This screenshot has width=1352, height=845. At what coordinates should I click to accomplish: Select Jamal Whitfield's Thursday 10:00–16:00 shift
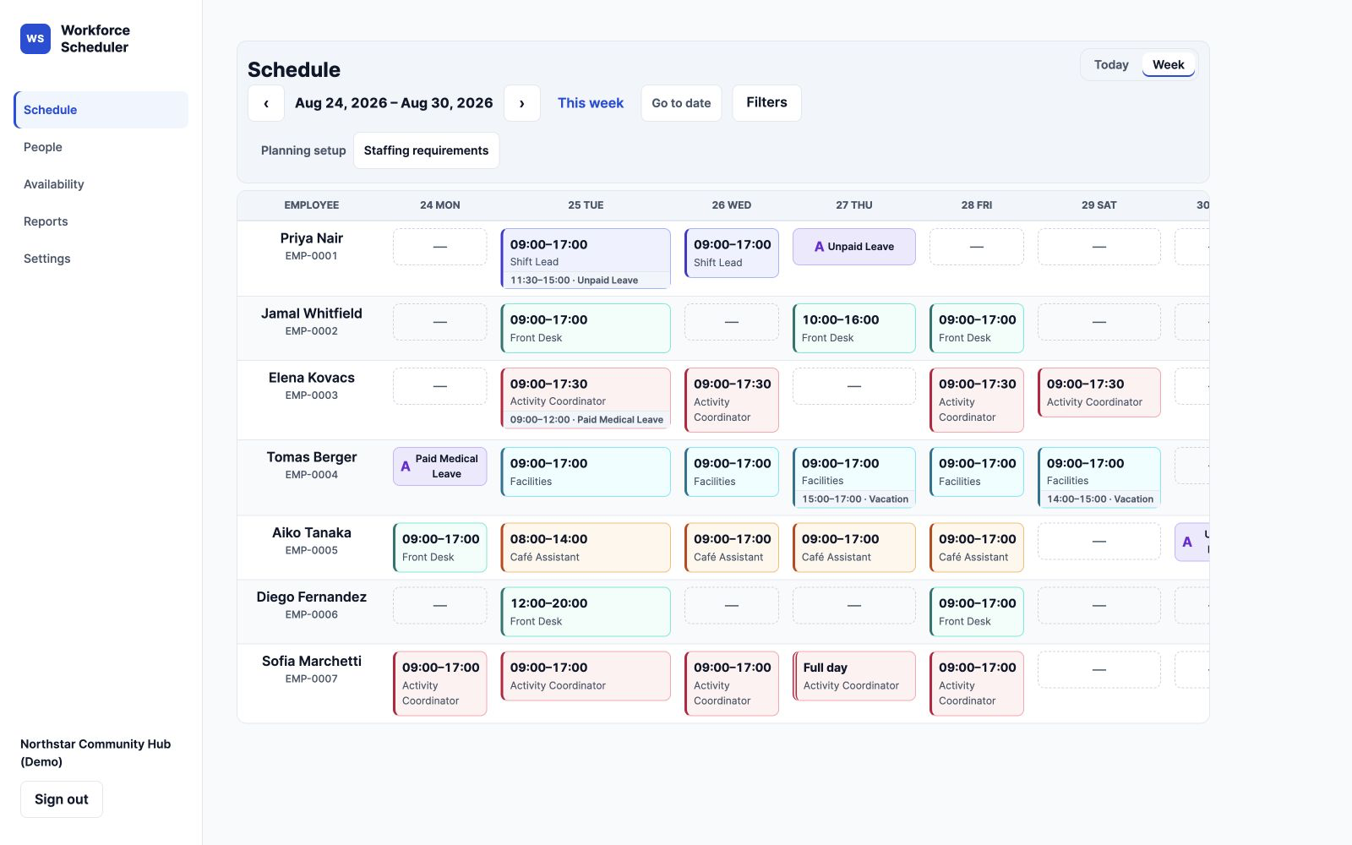click(x=854, y=329)
